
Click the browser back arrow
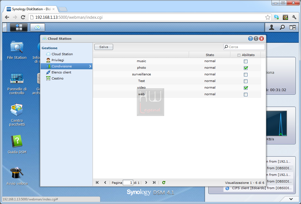(7, 17)
